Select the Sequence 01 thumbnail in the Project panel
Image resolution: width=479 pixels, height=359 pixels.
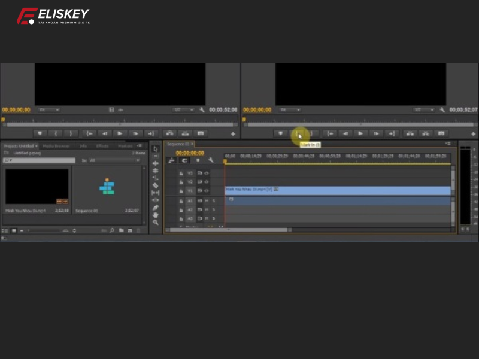107,187
